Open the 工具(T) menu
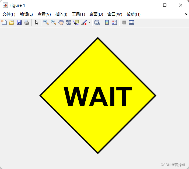189x169 pixels. [x=78, y=14]
